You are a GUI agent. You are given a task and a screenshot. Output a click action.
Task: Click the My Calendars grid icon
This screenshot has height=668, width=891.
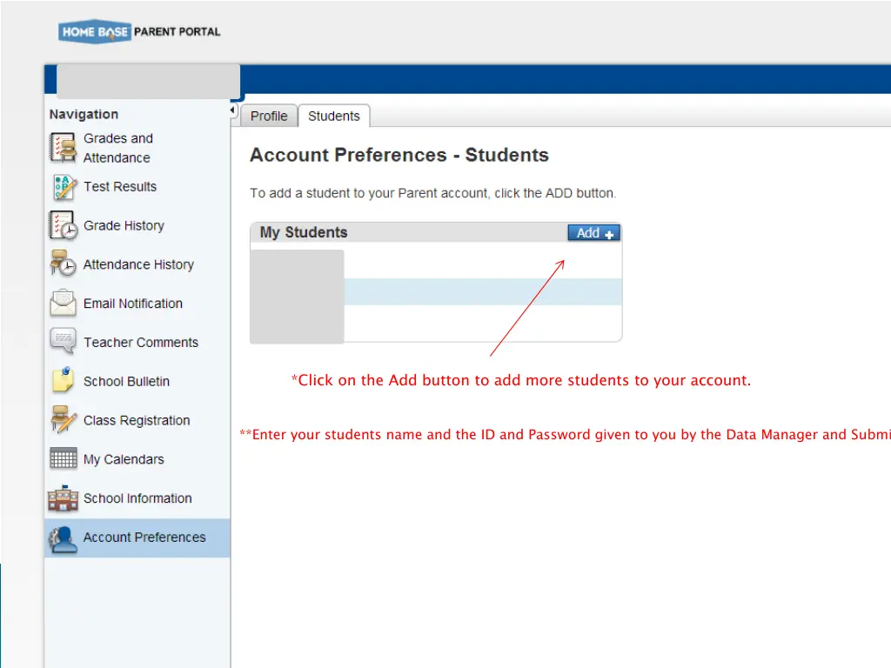coord(63,458)
